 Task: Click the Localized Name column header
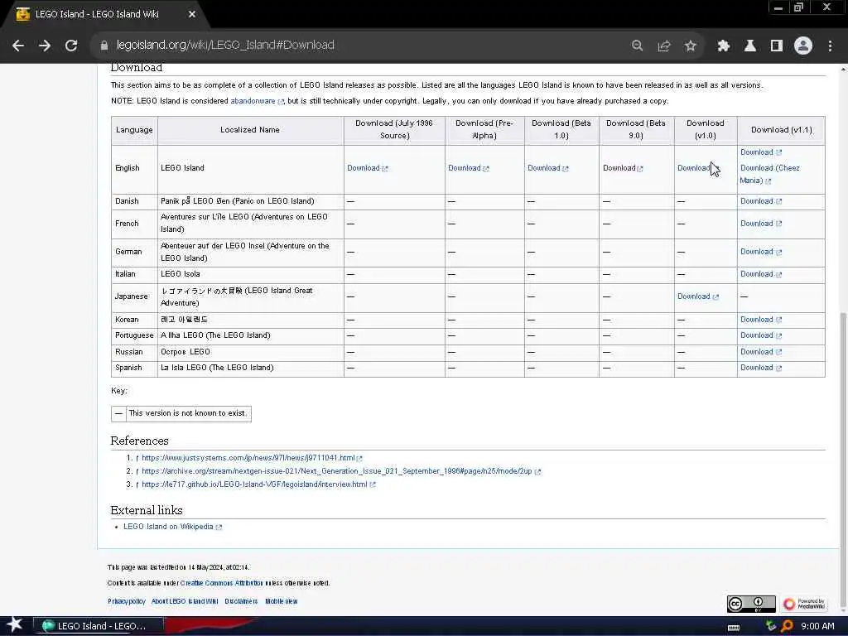click(250, 130)
